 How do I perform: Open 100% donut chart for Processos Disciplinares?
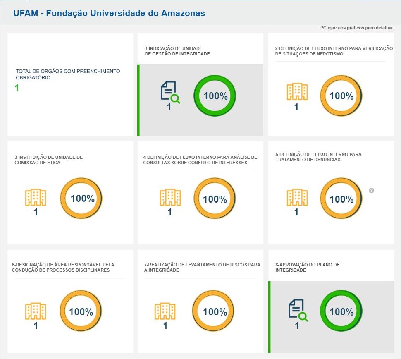tap(81, 311)
